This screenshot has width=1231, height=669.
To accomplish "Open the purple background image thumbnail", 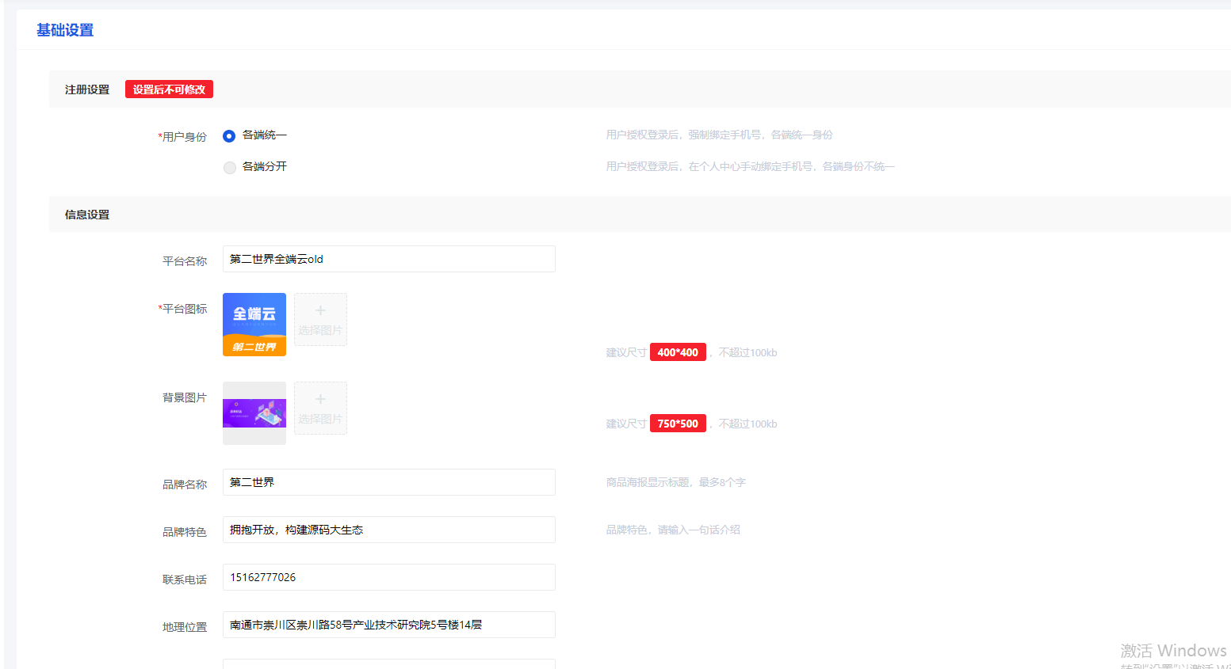I will coord(254,413).
